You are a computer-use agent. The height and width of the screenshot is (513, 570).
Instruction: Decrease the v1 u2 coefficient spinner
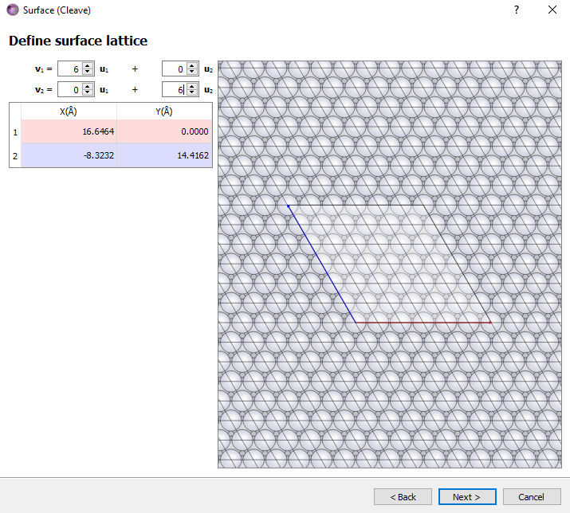[192, 72]
